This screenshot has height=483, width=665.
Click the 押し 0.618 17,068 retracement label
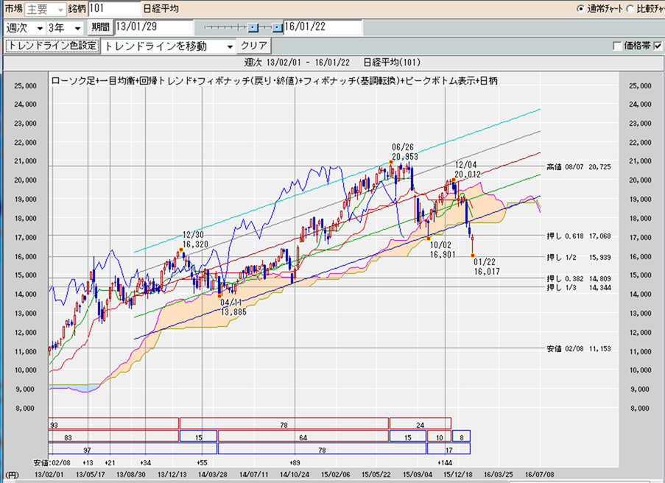pos(579,236)
